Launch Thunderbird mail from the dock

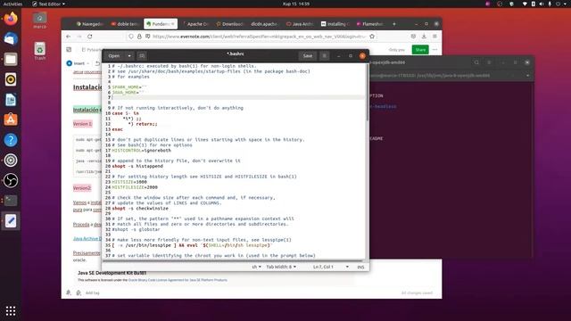pyautogui.click(x=11, y=38)
